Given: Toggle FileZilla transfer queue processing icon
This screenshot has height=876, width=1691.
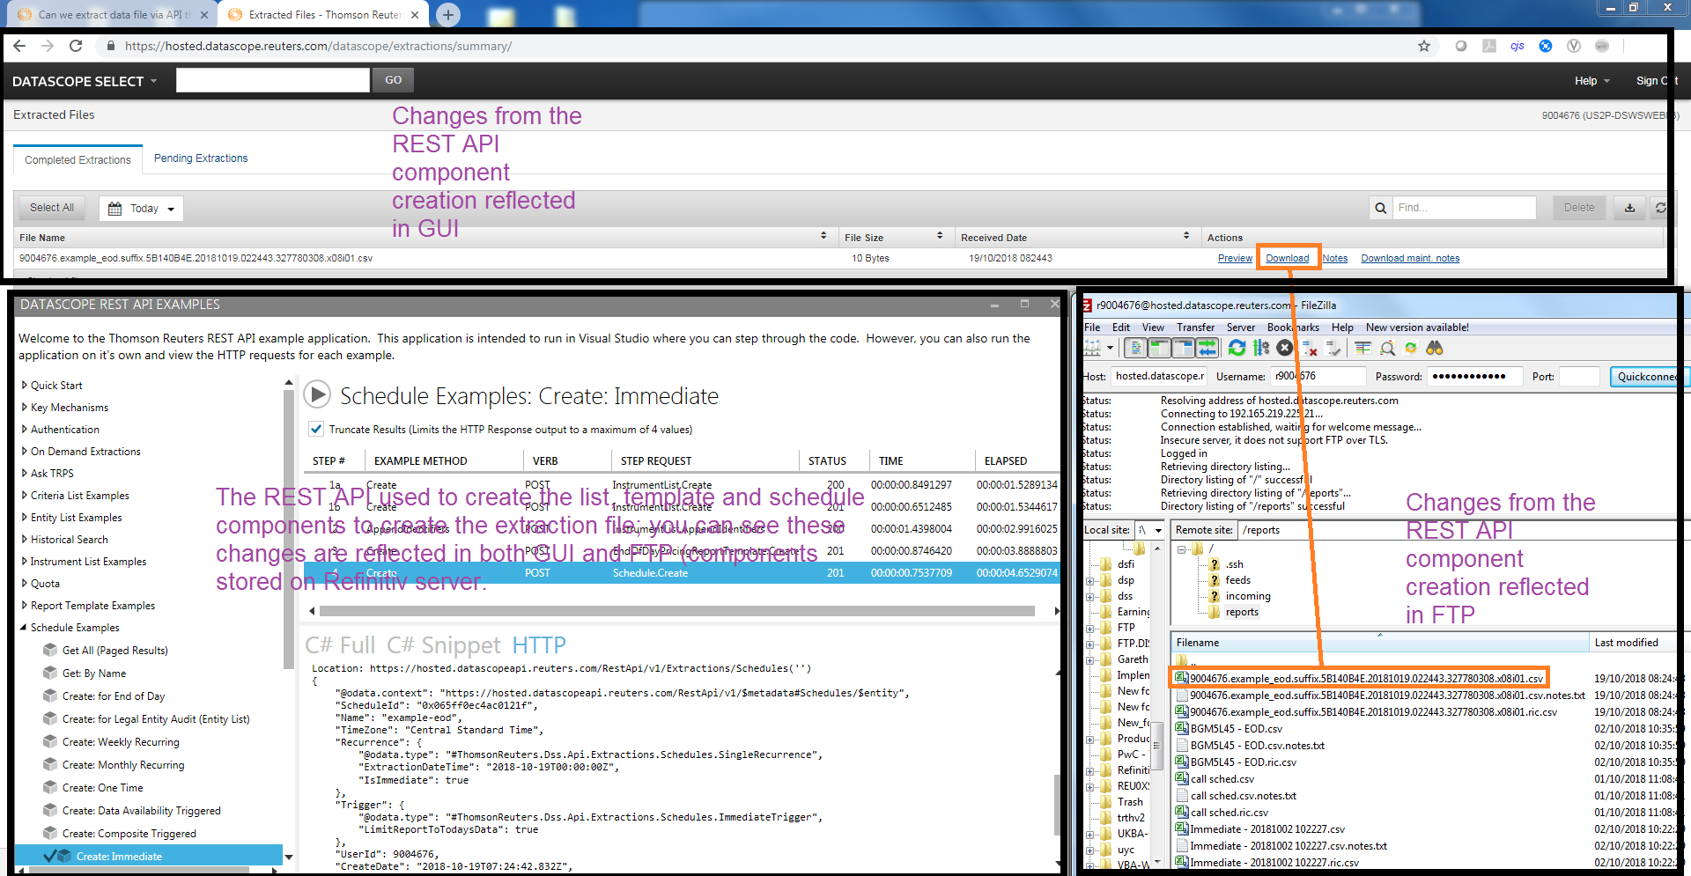Looking at the screenshot, I should click(1261, 349).
